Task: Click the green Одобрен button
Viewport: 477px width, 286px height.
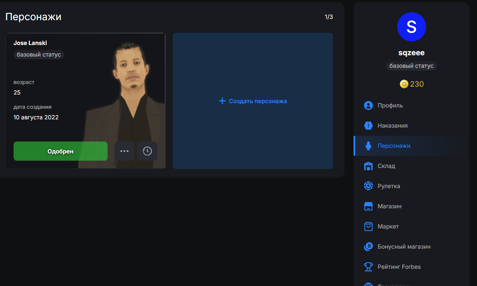Action: point(61,151)
